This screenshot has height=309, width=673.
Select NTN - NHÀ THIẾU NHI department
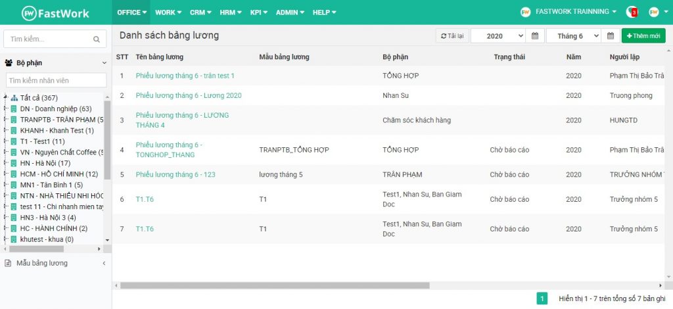pyautogui.click(x=62, y=196)
